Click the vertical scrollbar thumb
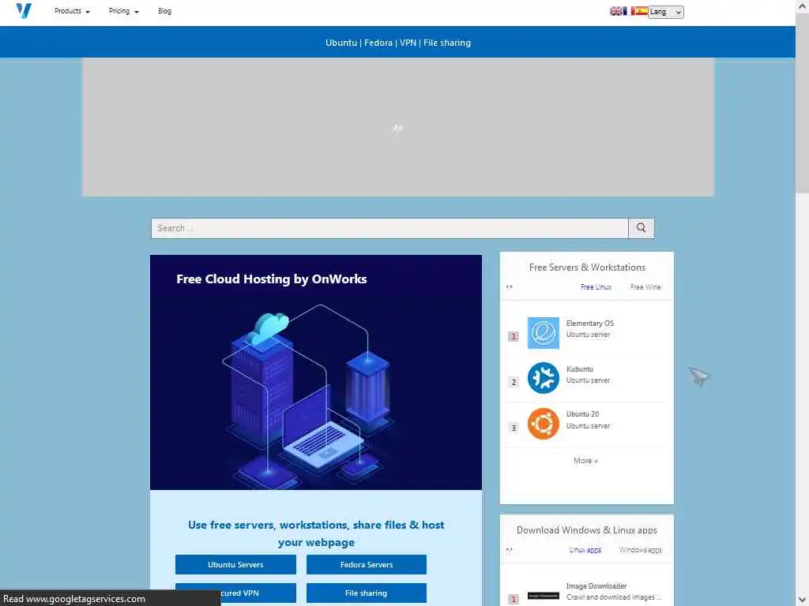Viewport: 809px width, 606px height. point(803,102)
